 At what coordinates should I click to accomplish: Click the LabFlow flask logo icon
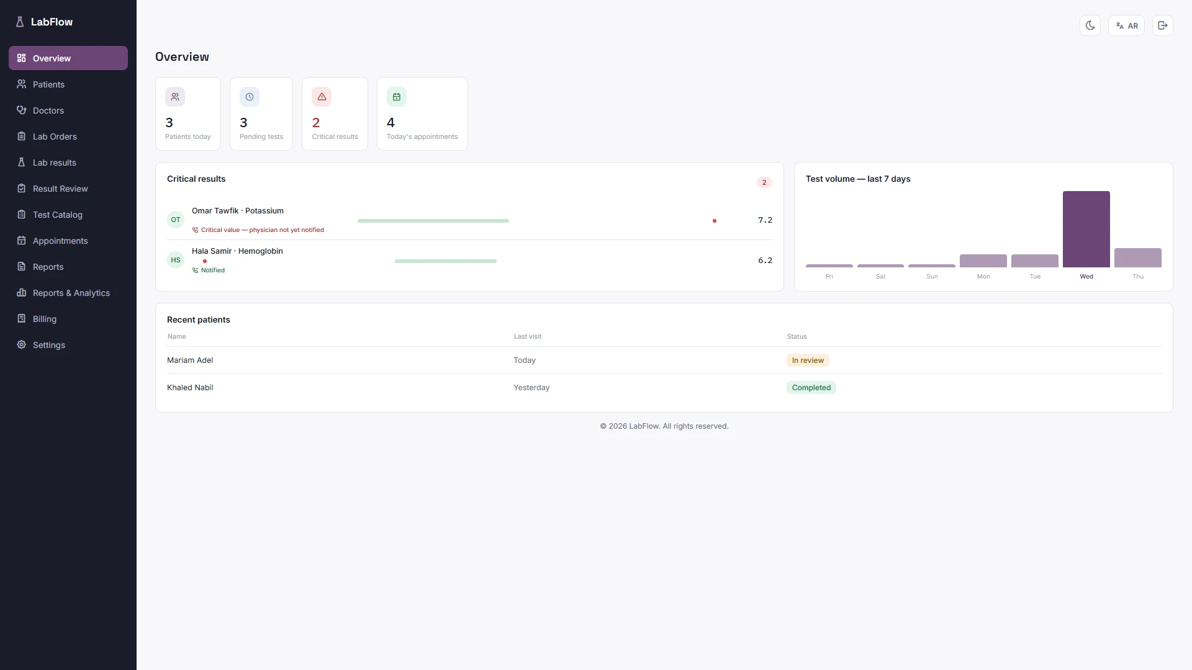click(20, 22)
